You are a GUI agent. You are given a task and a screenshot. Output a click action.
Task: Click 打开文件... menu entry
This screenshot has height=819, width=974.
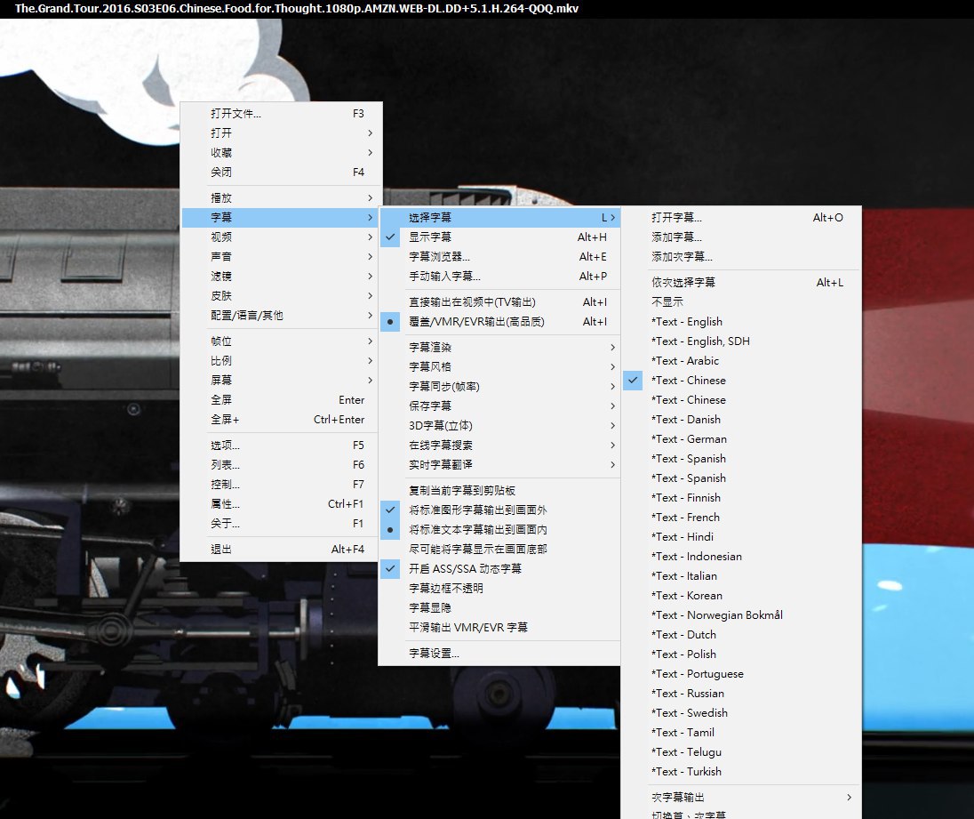[x=236, y=114]
